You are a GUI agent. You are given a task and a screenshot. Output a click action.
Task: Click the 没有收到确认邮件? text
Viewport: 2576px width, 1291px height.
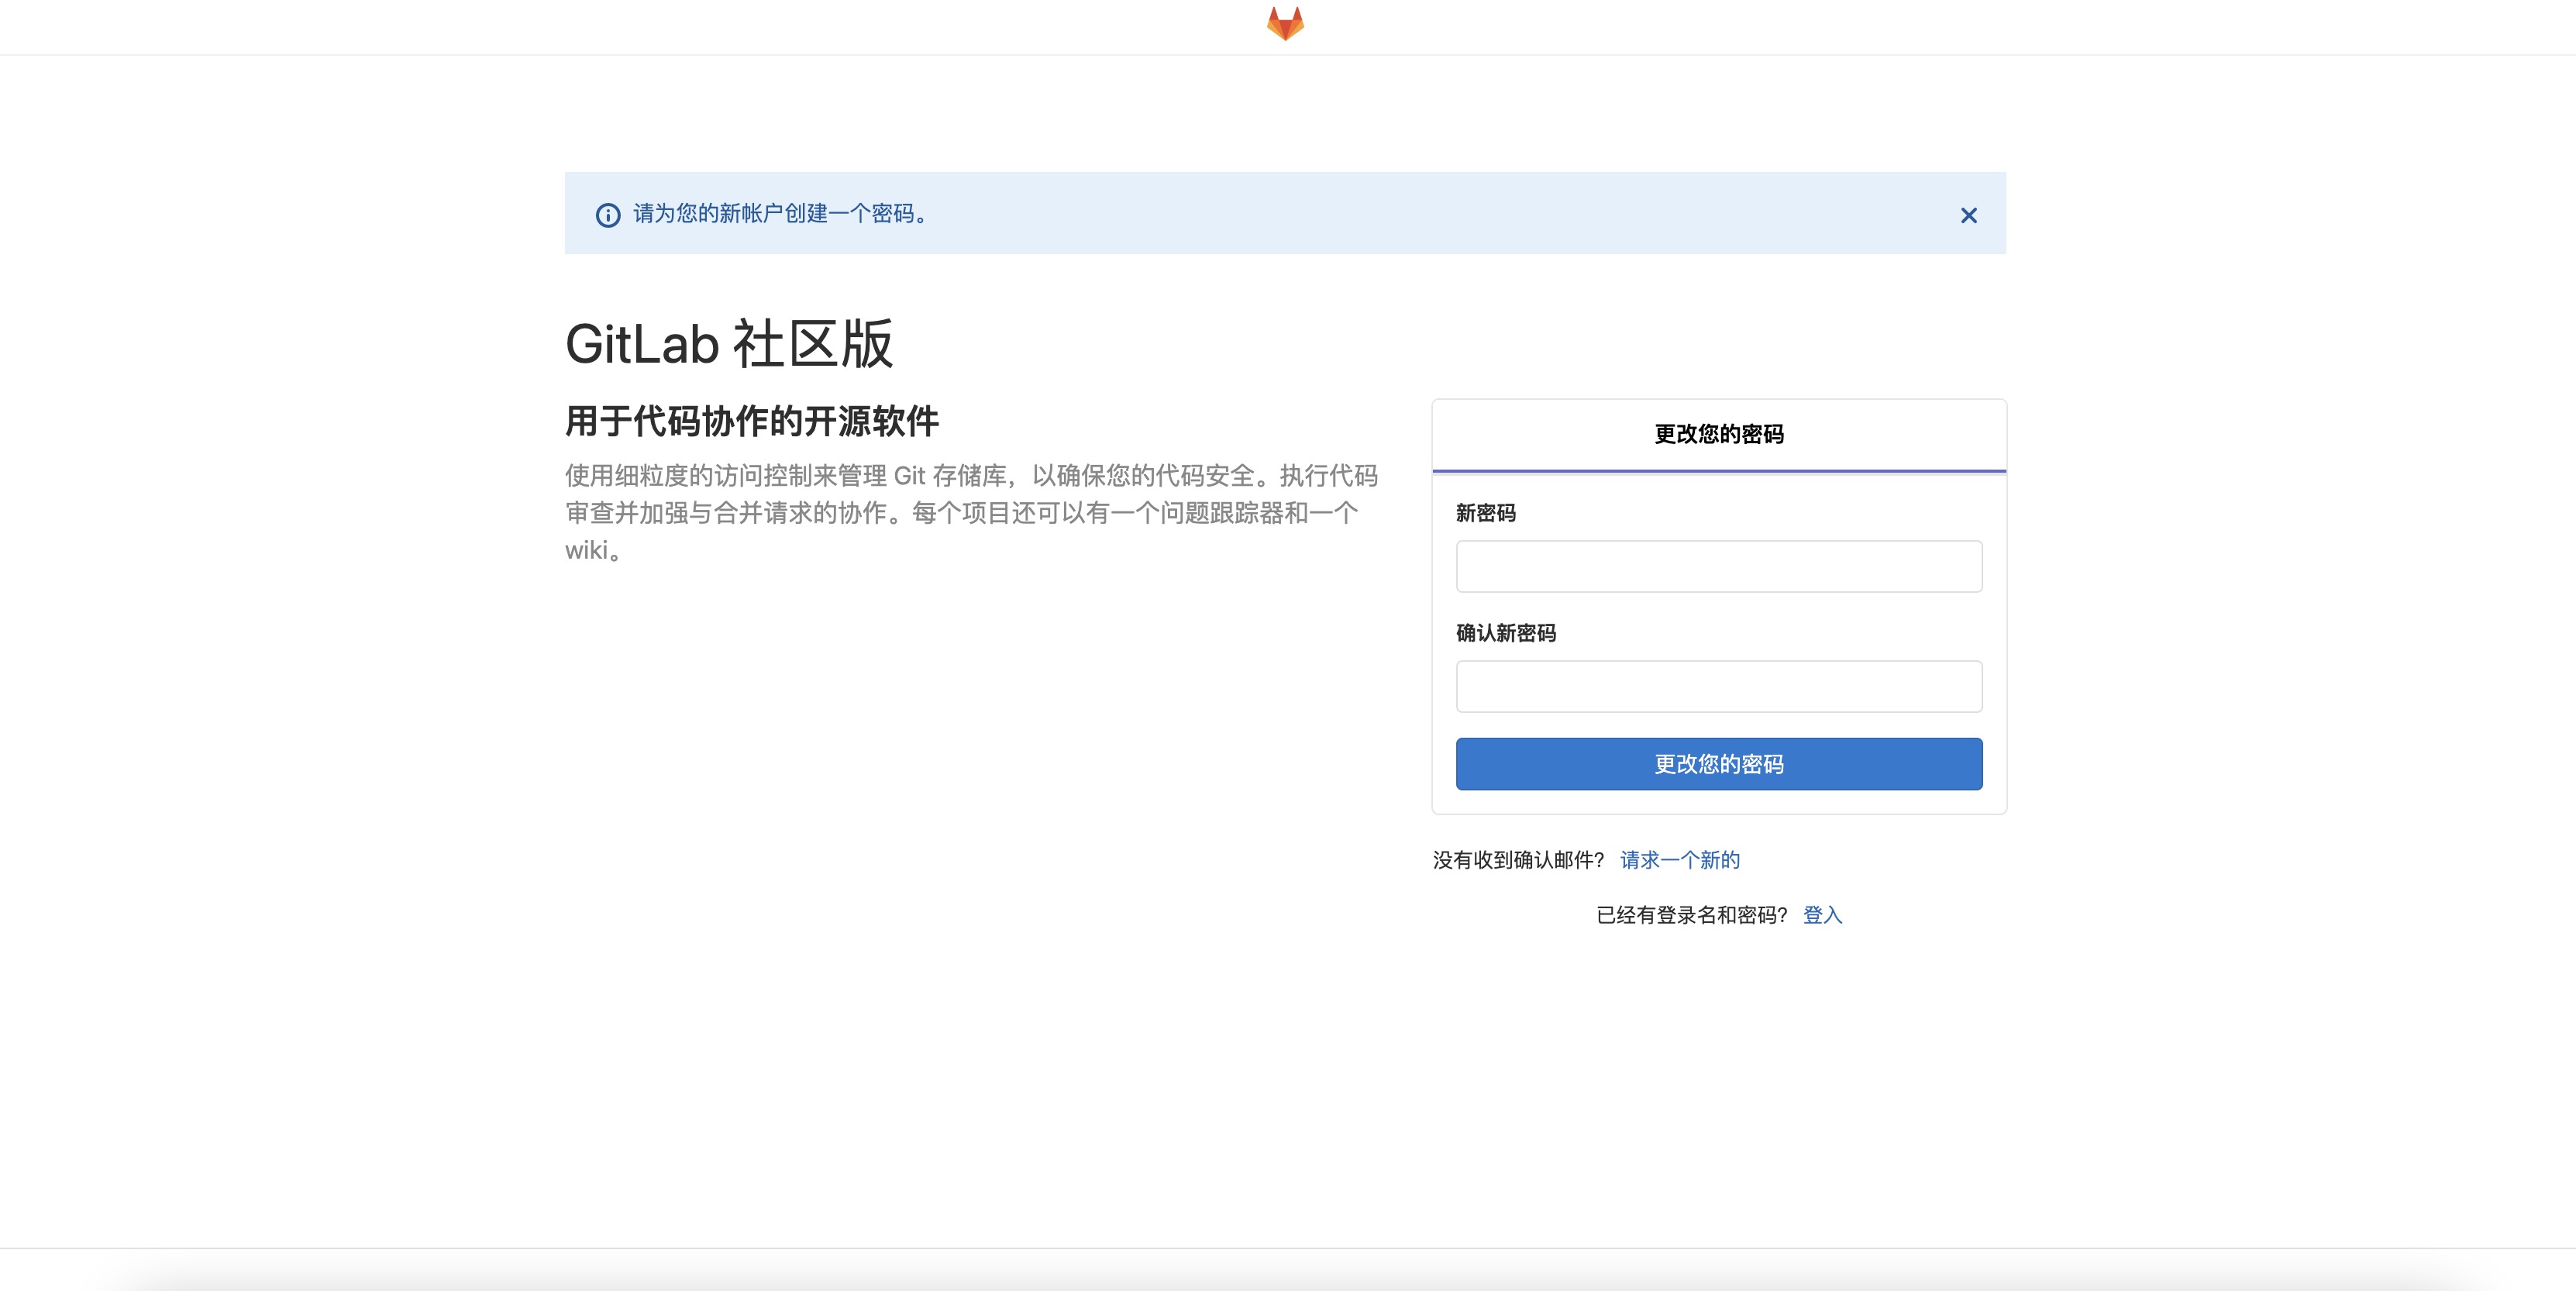(1518, 860)
